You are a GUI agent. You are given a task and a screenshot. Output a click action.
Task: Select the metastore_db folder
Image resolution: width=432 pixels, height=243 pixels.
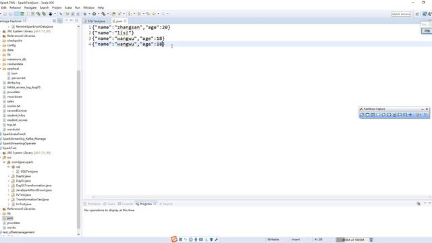tap(16, 59)
